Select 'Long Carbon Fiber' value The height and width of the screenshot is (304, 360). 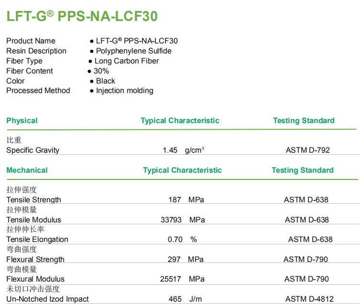(127, 61)
